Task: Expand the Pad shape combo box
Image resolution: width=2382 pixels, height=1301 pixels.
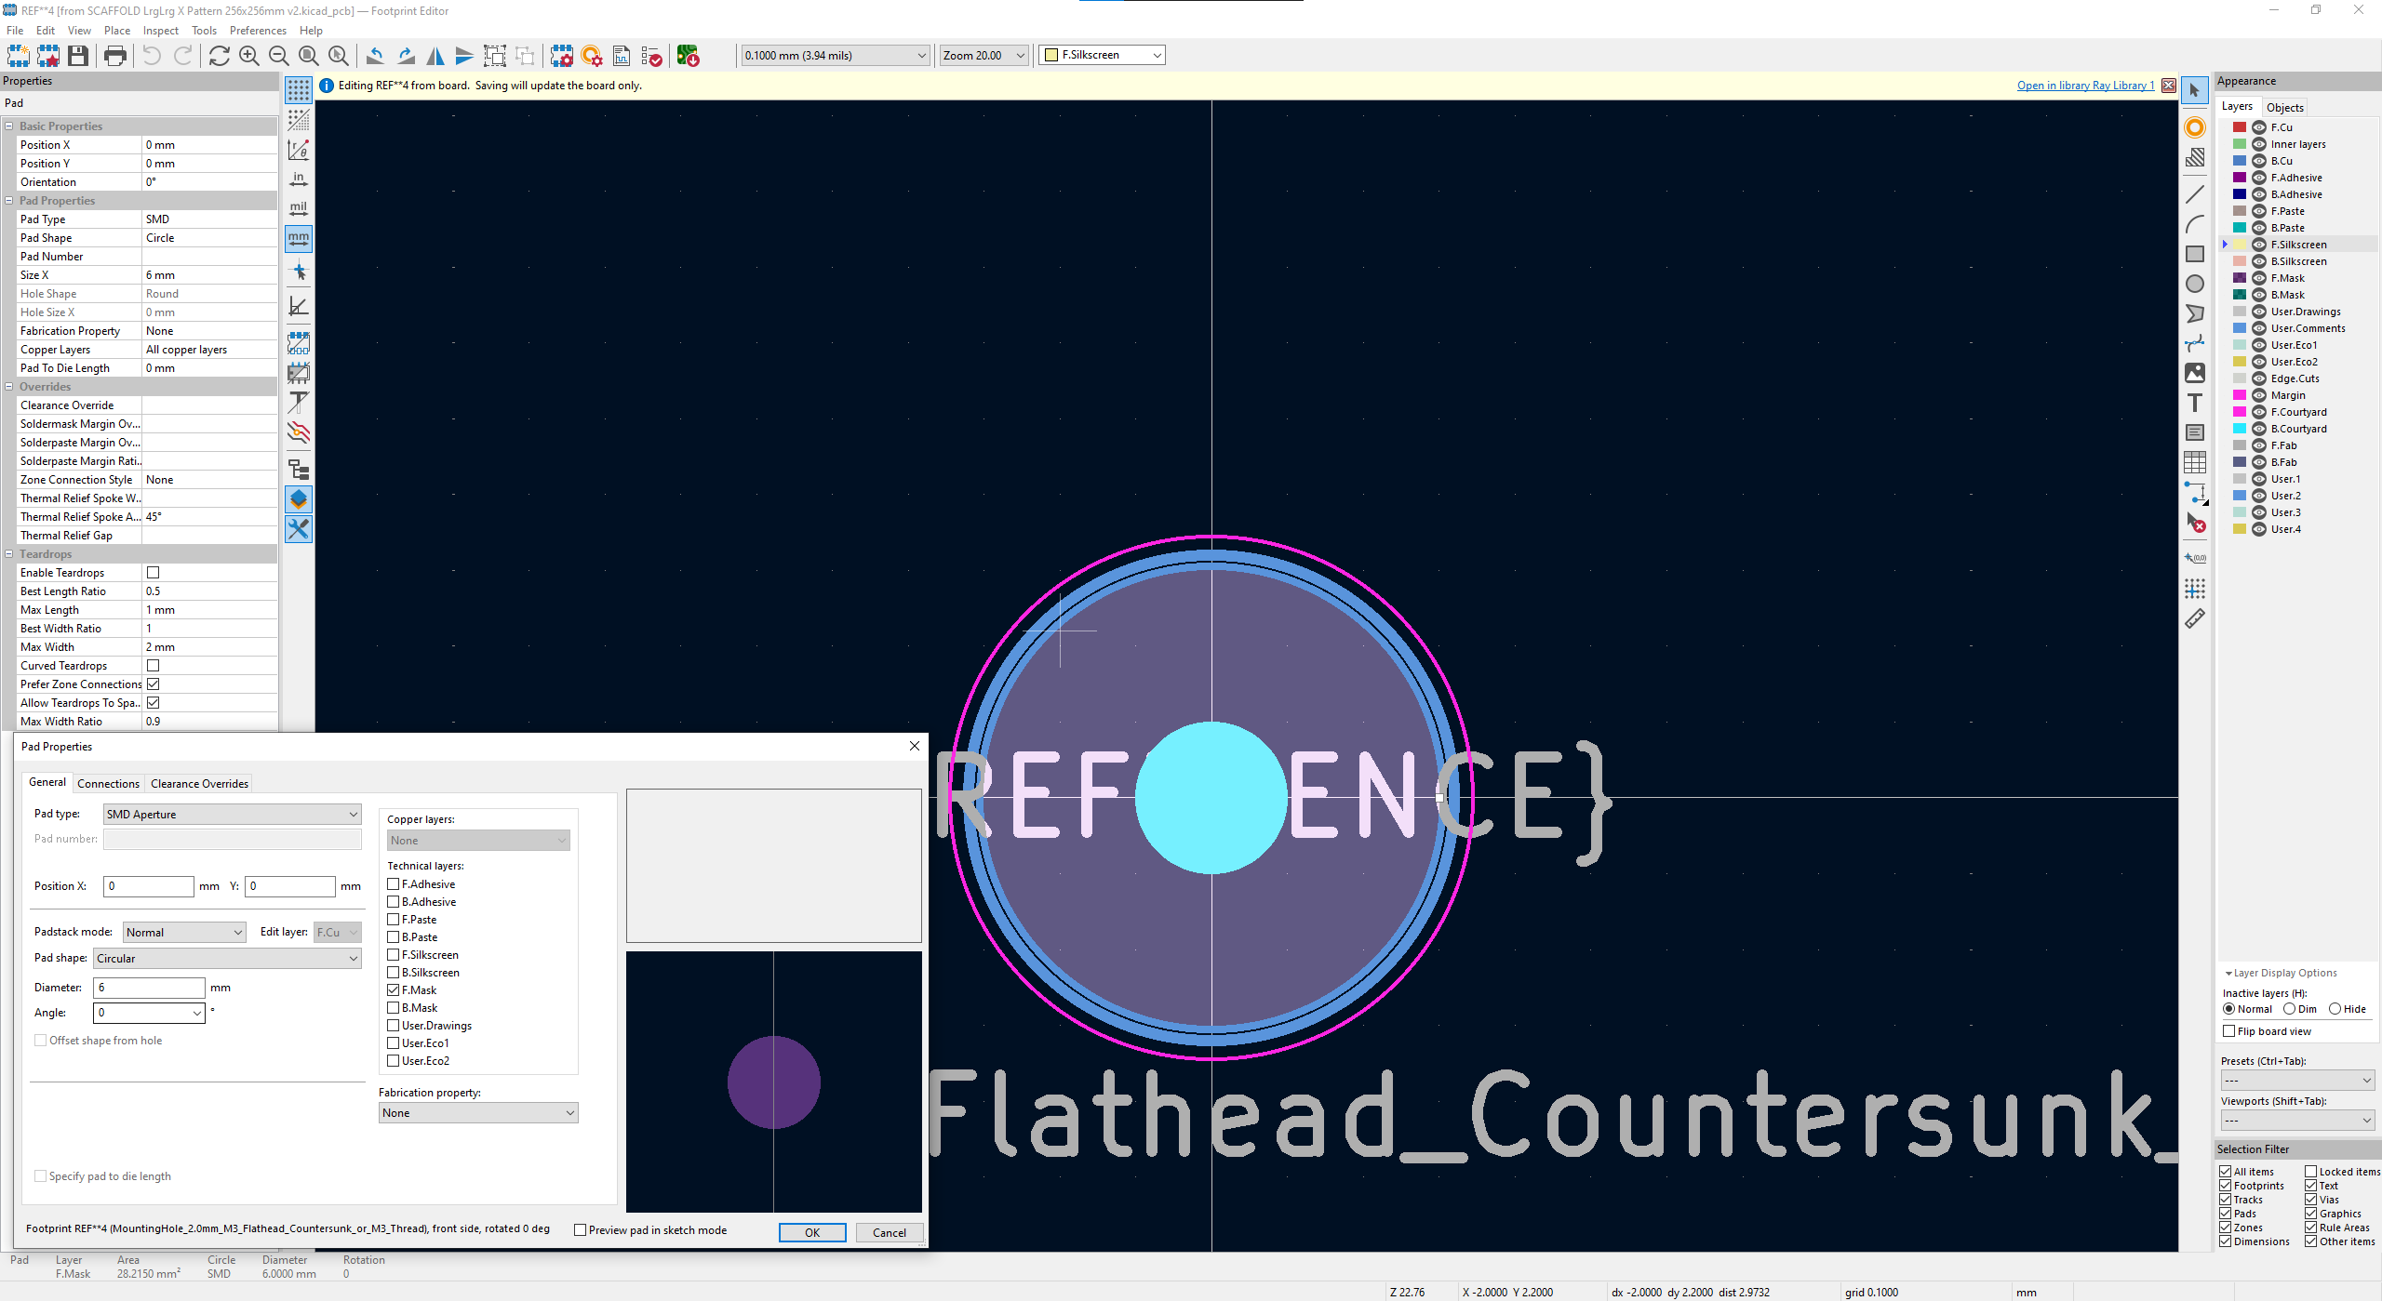Action: pyautogui.click(x=227, y=958)
